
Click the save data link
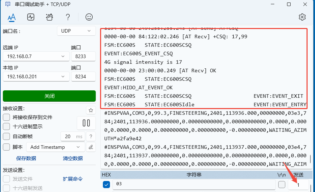coord(26,158)
